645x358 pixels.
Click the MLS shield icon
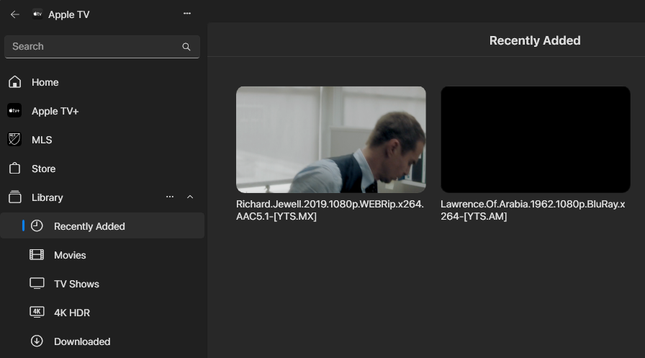[x=14, y=140]
